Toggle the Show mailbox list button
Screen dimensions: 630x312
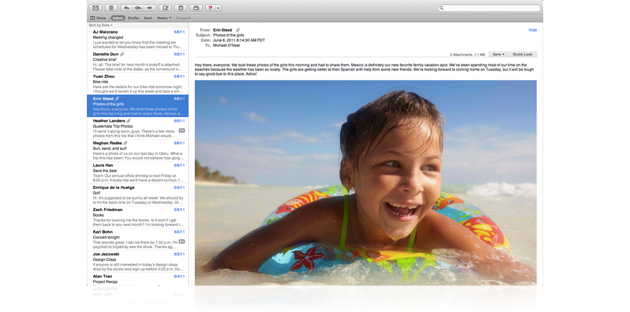click(98, 18)
